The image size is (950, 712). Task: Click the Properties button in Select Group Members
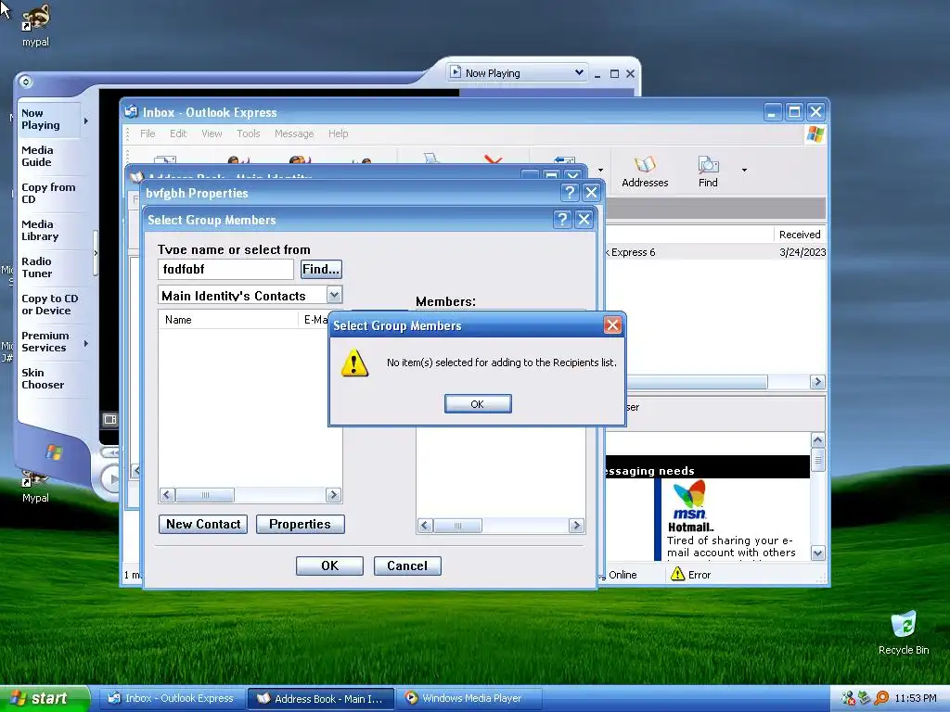pyautogui.click(x=300, y=524)
